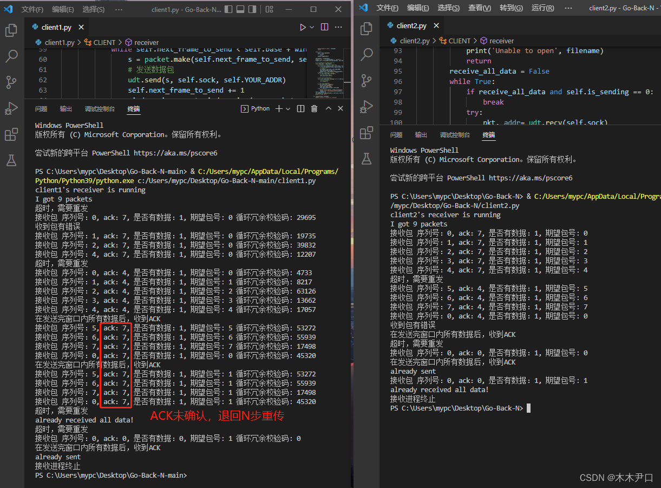661x488 pixels.
Task: Open the new terminal launch profile dropdown
Action: point(288,109)
